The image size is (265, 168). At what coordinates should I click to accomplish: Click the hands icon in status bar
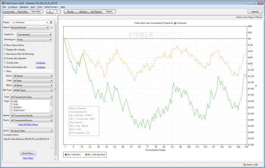click(244, 165)
